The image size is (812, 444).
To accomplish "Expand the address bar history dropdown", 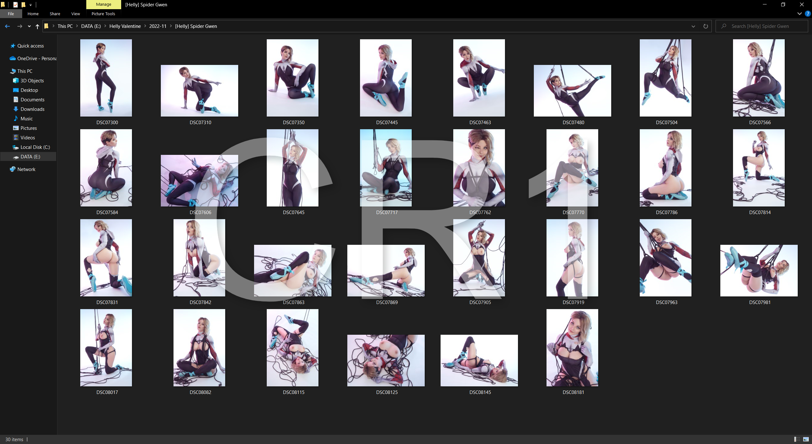I will pos(693,26).
